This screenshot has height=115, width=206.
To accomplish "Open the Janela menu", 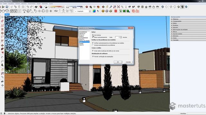I will point(39,4).
